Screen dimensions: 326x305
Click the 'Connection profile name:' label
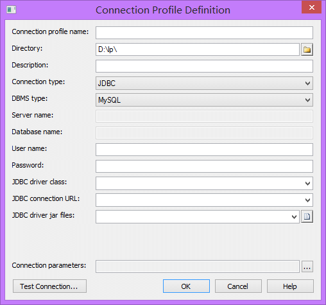tap(50, 31)
